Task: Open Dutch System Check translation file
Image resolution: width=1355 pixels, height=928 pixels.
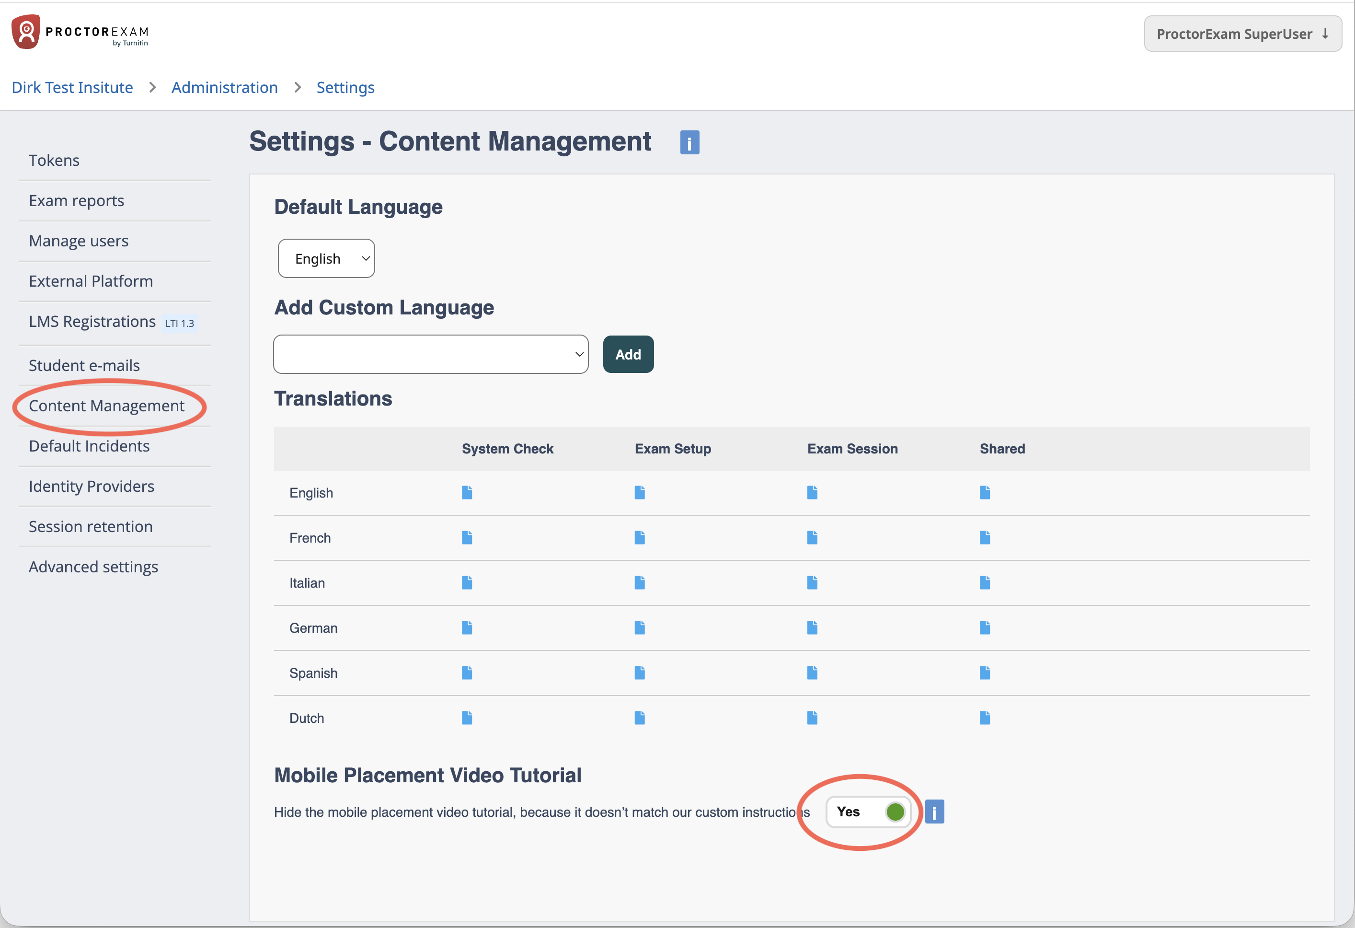Action: pyautogui.click(x=466, y=718)
